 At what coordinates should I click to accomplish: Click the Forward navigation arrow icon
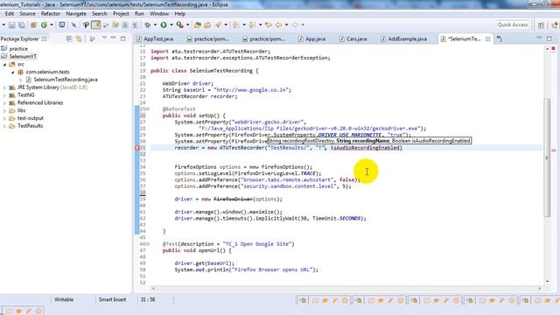pyautogui.click(x=295, y=24)
